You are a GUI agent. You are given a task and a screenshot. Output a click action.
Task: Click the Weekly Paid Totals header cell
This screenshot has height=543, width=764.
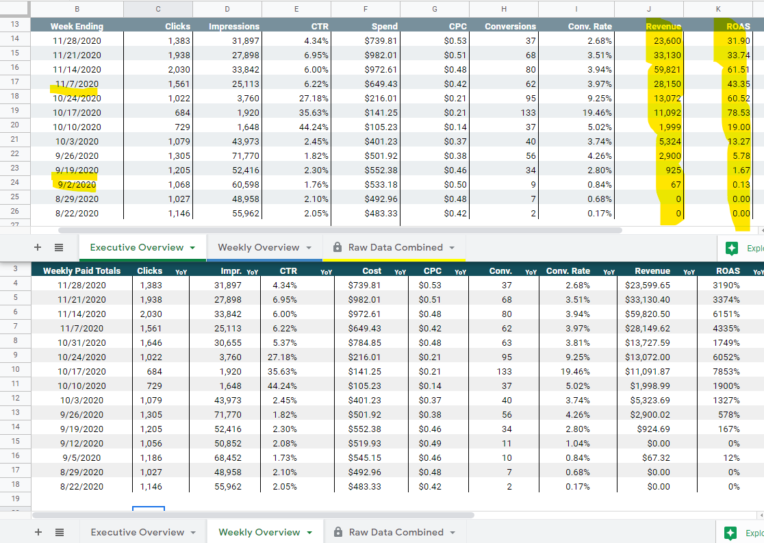point(81,270)
